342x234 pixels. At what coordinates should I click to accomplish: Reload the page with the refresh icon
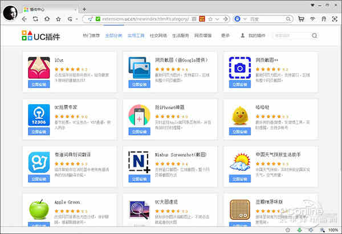point(35,19)
